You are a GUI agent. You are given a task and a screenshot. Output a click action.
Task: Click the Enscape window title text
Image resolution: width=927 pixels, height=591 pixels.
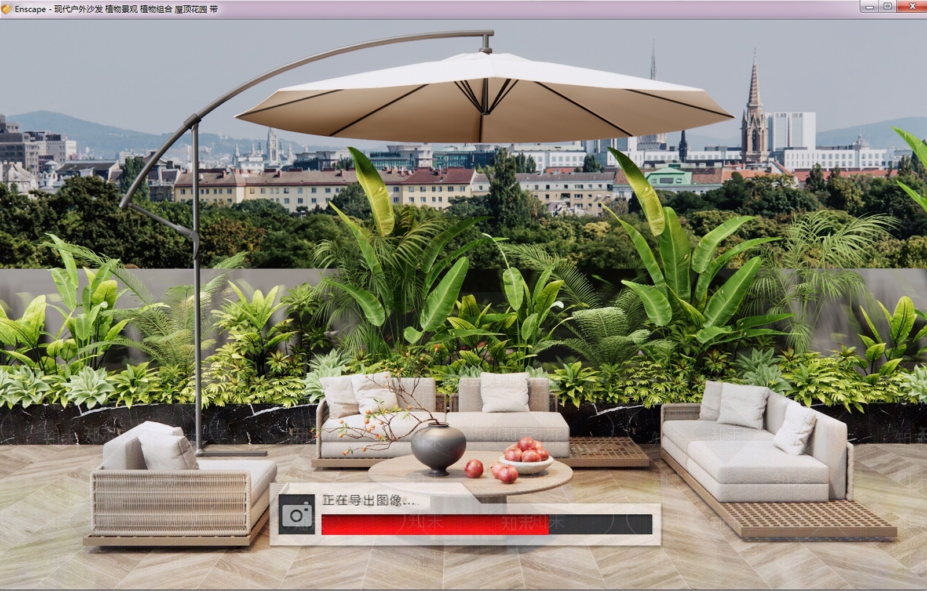[116, 9]
